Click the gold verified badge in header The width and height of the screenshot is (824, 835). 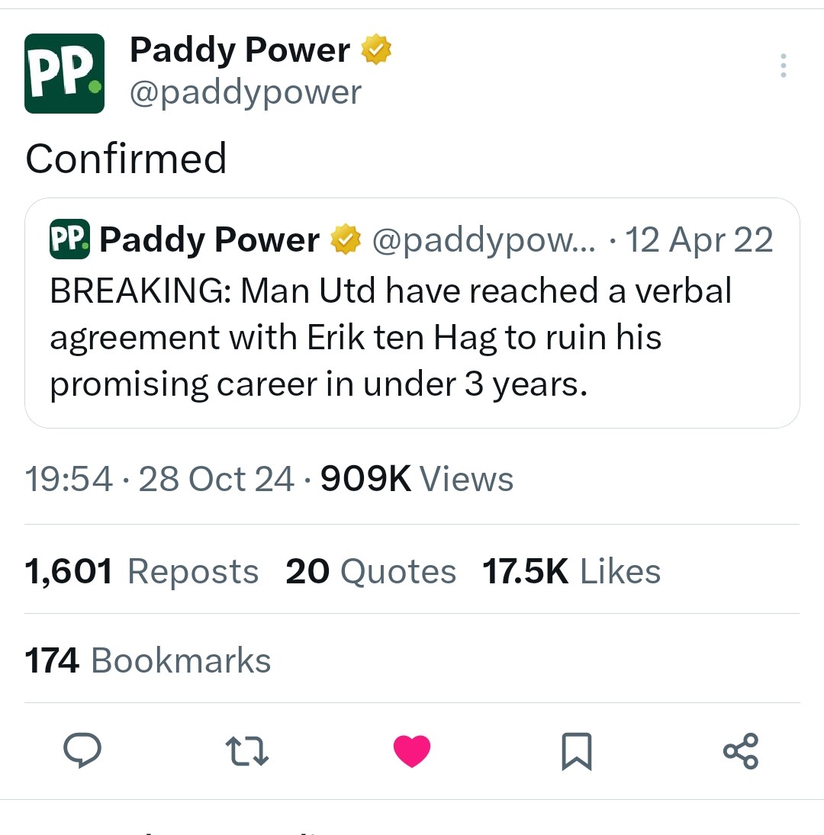tap(375, 50)
